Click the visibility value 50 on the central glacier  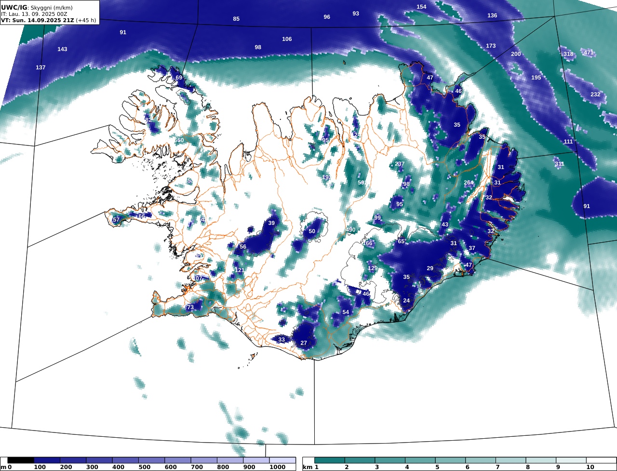(312, 231)
